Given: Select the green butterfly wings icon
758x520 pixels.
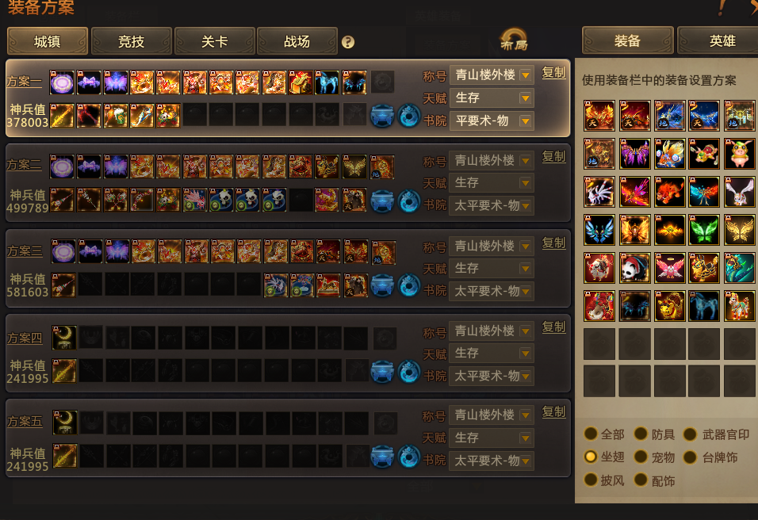Looking at the screenshot, I should [704, 230].
